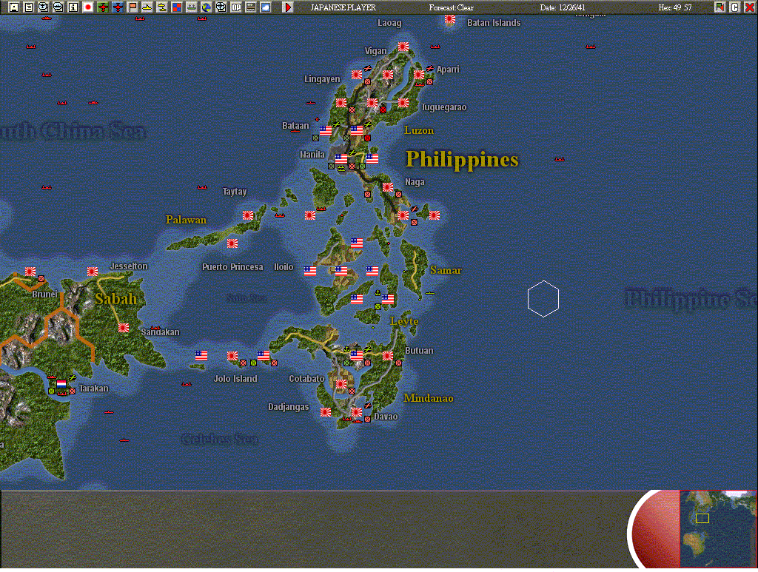Screen dimensions: 758x572
Task: Select Japanese flag beside Vigan label
Action: tap(403, 47)
